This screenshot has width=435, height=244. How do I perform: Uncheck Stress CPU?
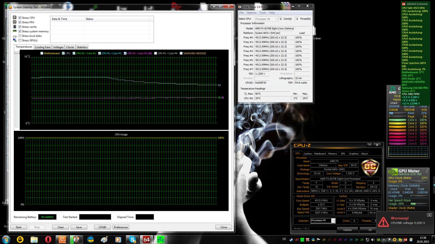pos(20,18)
